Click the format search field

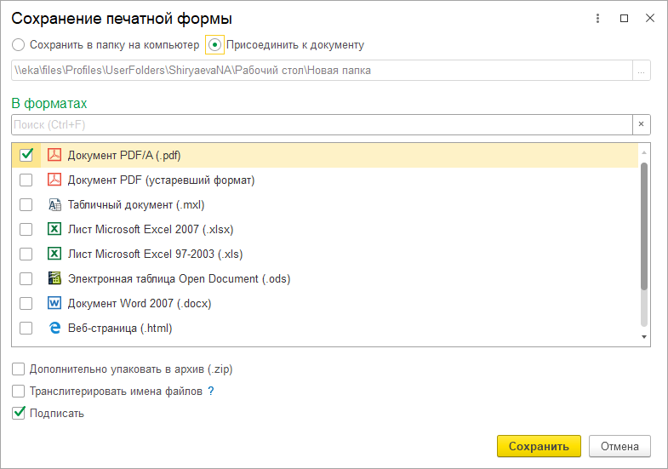point(321,125)
